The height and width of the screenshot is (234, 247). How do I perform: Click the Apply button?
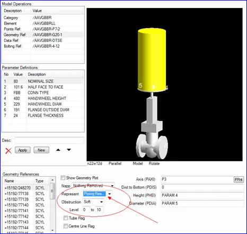click(23, 150)
